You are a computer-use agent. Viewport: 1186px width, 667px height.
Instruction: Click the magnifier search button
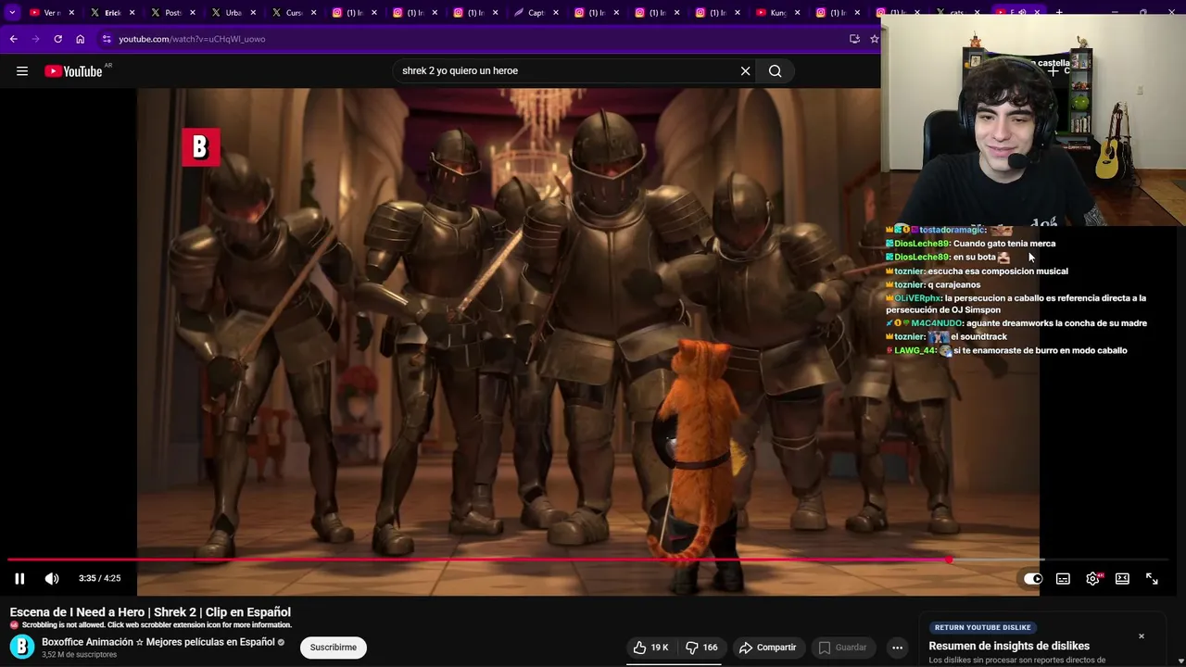[x=775, y=70]
